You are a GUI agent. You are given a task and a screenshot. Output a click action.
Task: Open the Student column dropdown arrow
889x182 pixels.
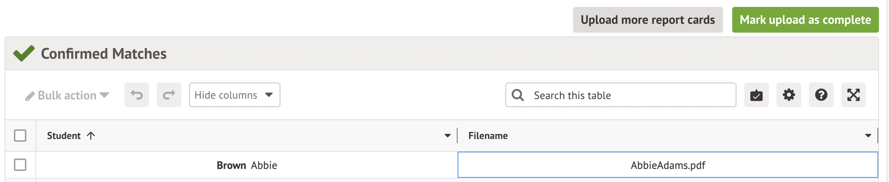tap(447, 136)
